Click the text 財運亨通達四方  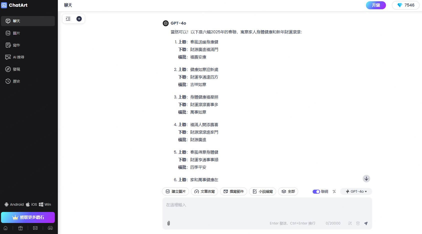pyautogui.click(x=204, y=77)
